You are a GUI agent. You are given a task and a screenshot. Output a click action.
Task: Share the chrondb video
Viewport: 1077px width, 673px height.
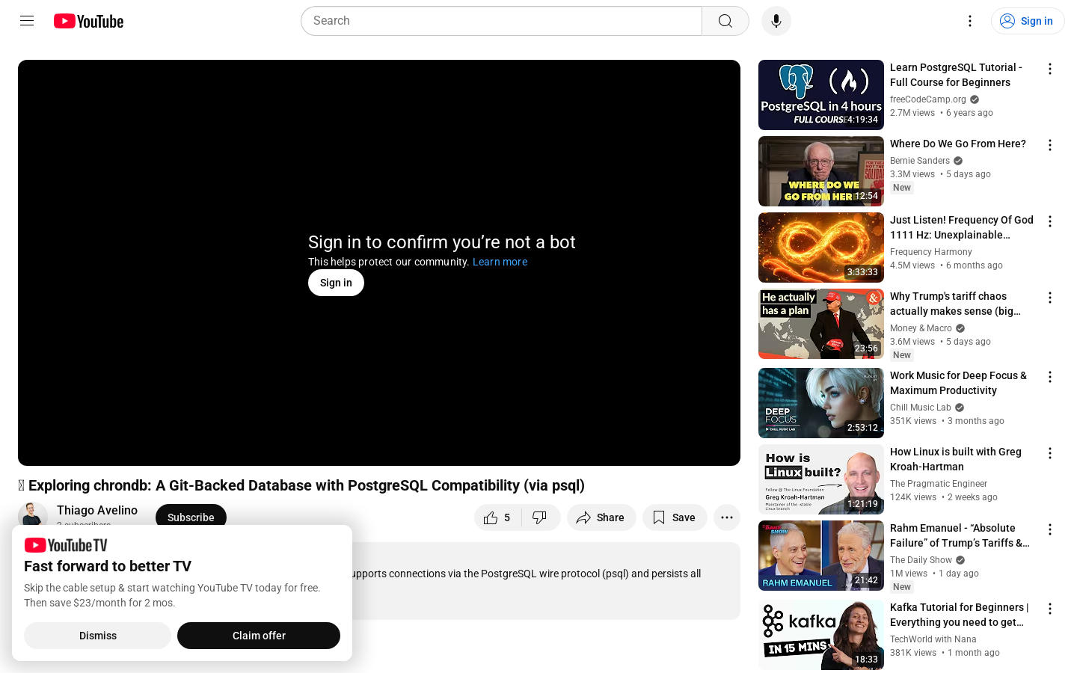tap(601, 517)
